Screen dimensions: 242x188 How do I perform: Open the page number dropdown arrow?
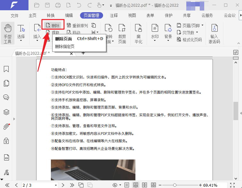click(x=56, y=185)
